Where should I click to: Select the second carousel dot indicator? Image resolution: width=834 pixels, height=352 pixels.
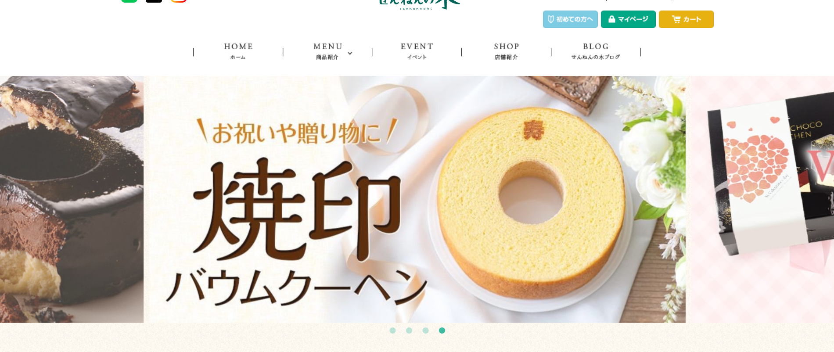(x=409, y=330)
